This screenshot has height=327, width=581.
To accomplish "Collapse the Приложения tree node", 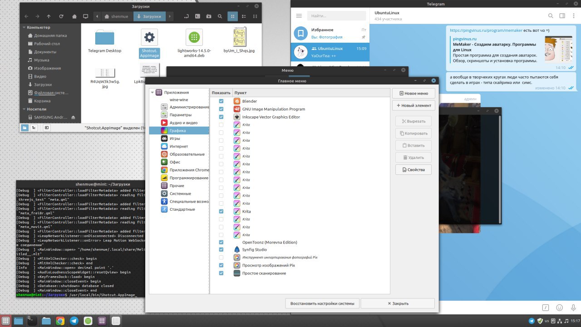I will (153, 92).
